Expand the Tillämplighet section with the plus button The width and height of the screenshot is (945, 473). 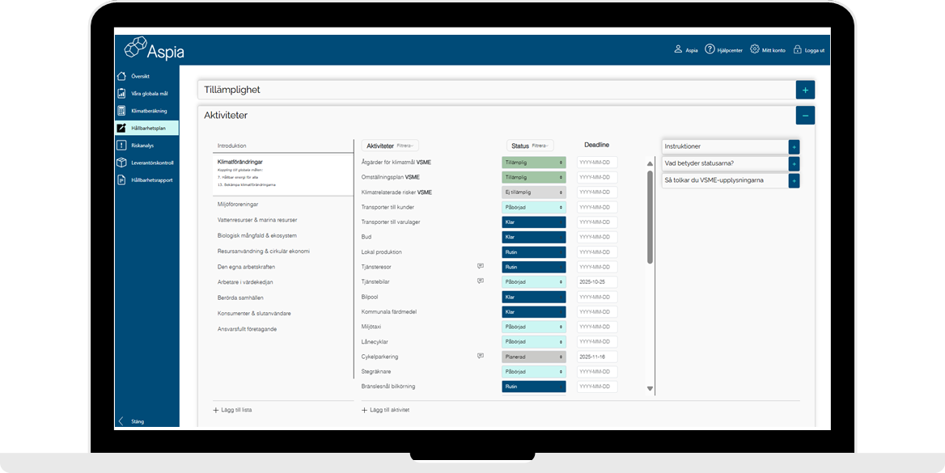point(805,90)
